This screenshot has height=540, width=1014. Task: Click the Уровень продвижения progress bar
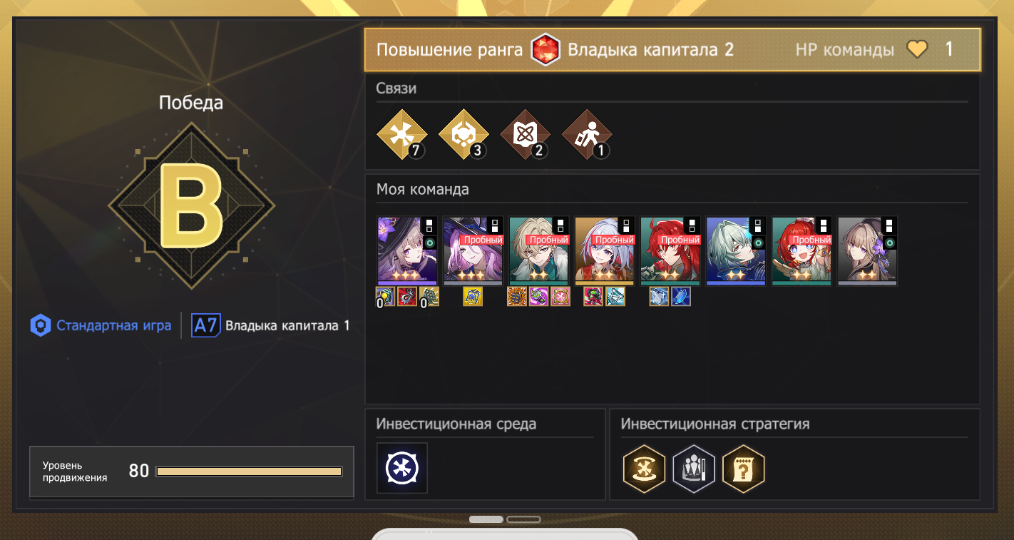click(249, 472)
